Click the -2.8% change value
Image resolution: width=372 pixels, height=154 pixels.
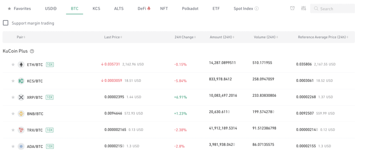(x=179, y=146)
